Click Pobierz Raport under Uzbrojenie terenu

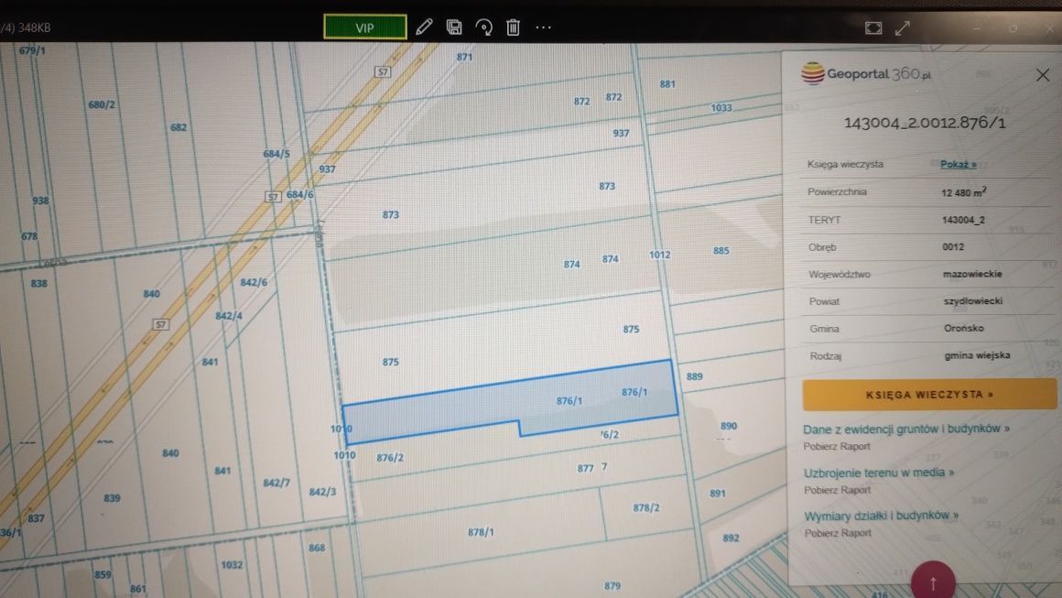837,490
